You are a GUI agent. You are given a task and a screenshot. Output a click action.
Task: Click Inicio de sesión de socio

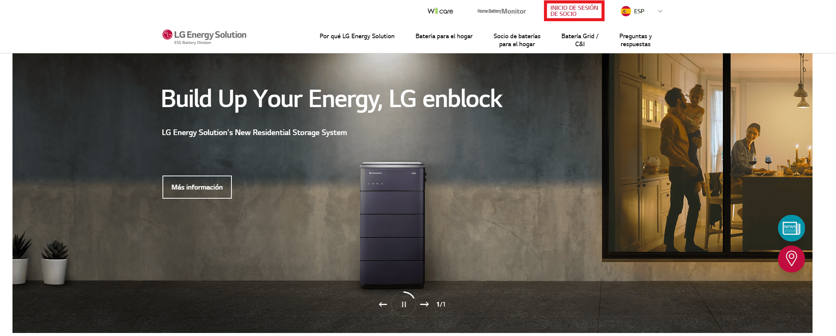coord(574,11)
